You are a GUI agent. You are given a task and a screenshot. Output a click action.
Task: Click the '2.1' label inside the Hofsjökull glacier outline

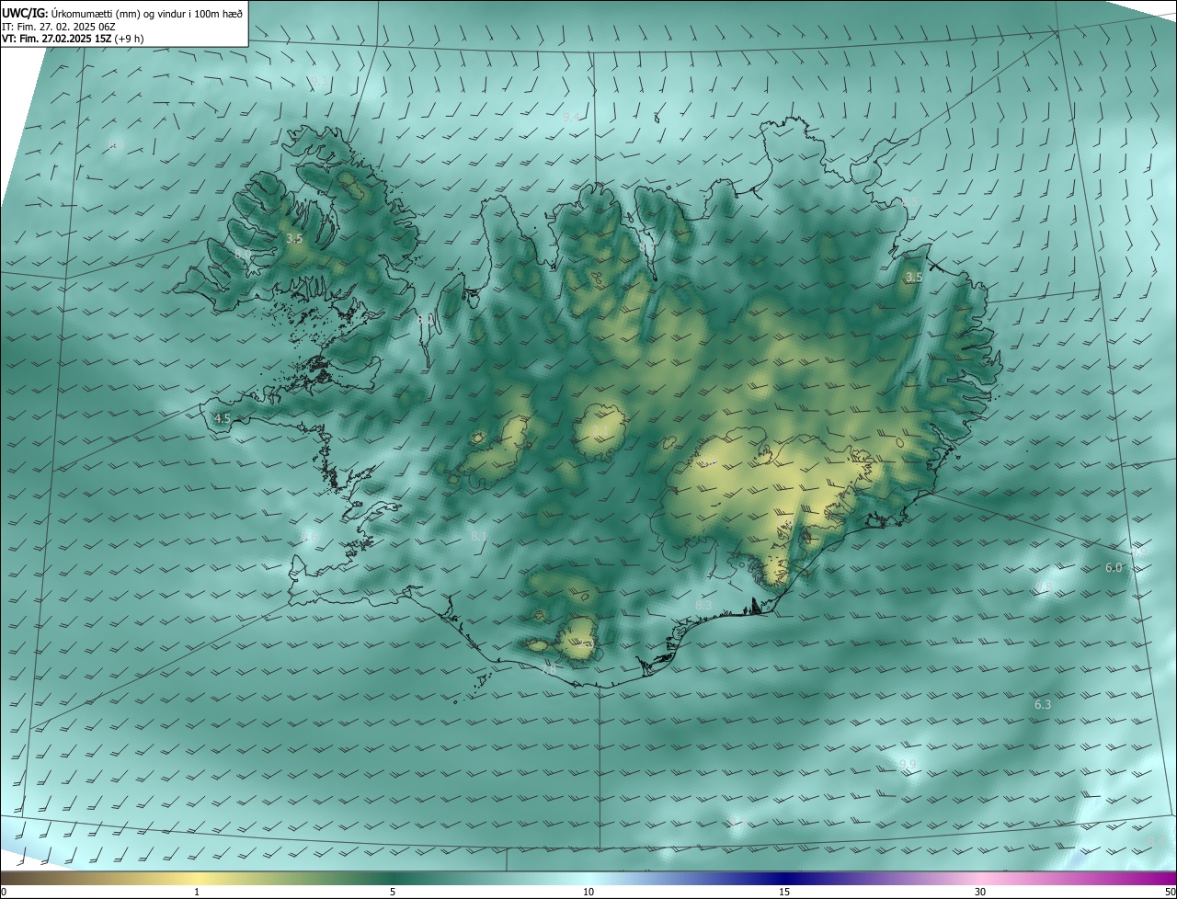[600, 430]
